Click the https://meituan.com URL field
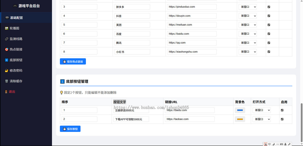 [192, 25]
